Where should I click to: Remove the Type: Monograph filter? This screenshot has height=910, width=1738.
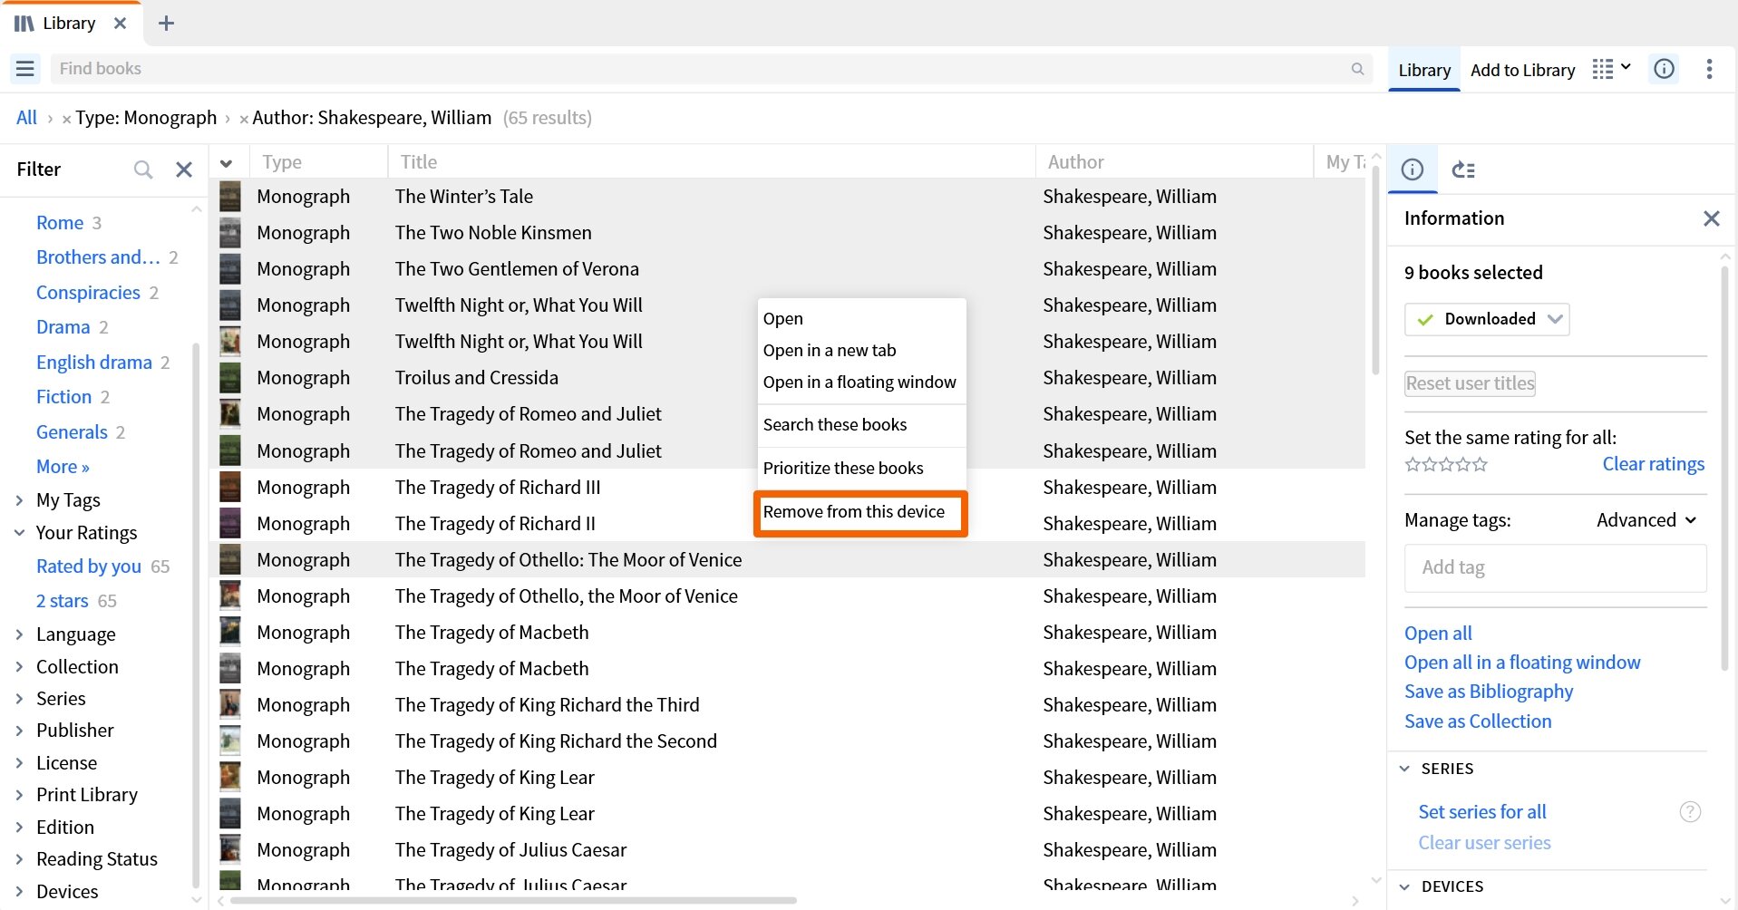[x=66, y=119]
